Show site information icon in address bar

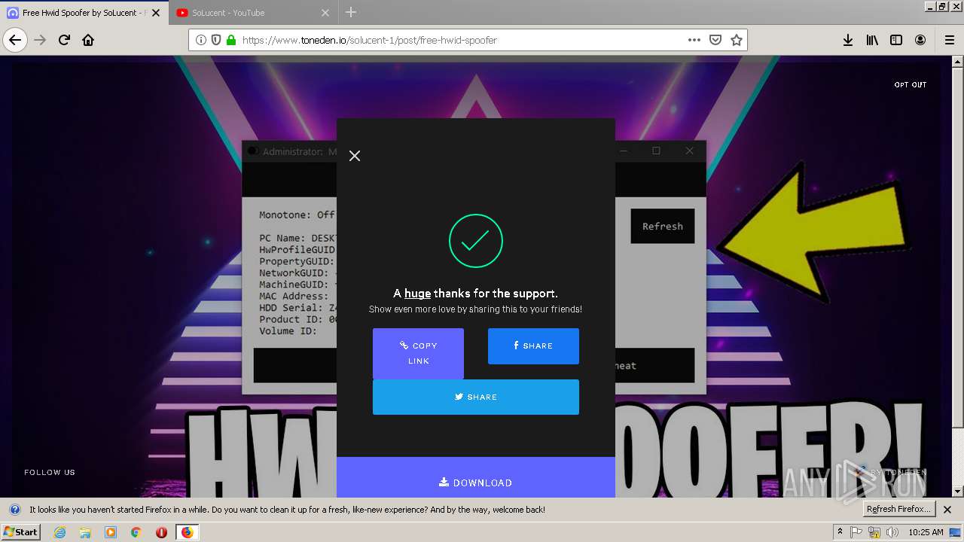coord(201,40)
